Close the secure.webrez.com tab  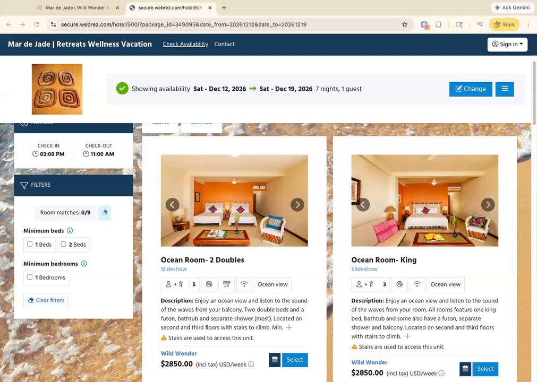click(x=210, y=7)
